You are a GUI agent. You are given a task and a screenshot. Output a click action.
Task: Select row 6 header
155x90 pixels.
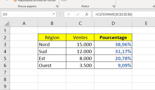pyautogui.click(x=5, y=65)
